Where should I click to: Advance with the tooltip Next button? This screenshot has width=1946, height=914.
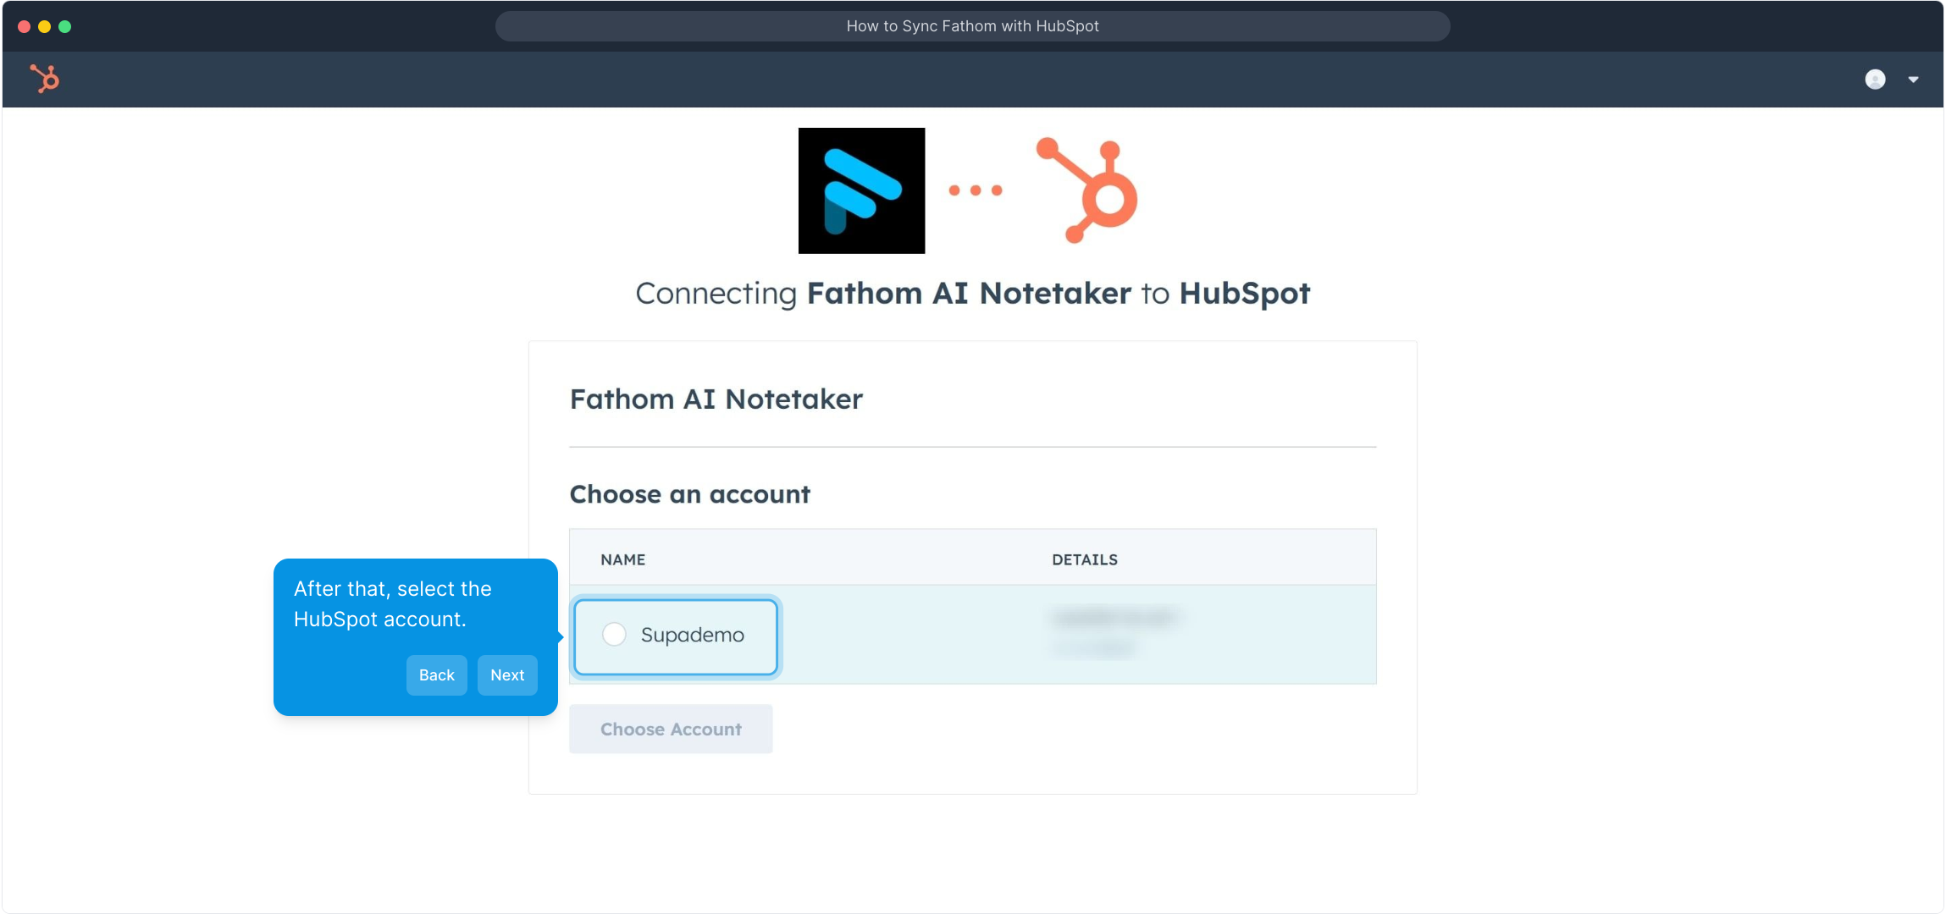pos(507,674)
